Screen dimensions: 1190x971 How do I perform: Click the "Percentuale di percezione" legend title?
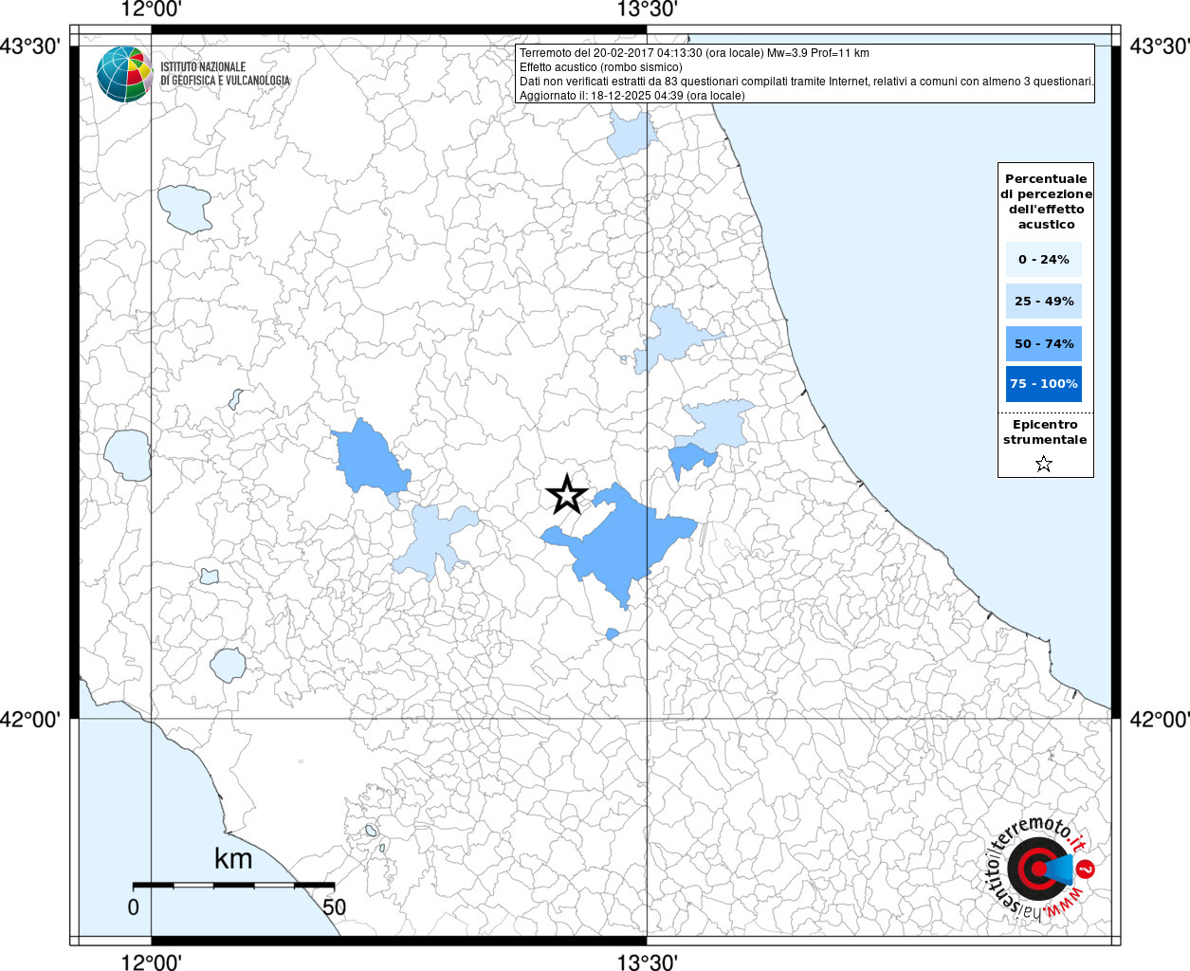click(1046, 201)
